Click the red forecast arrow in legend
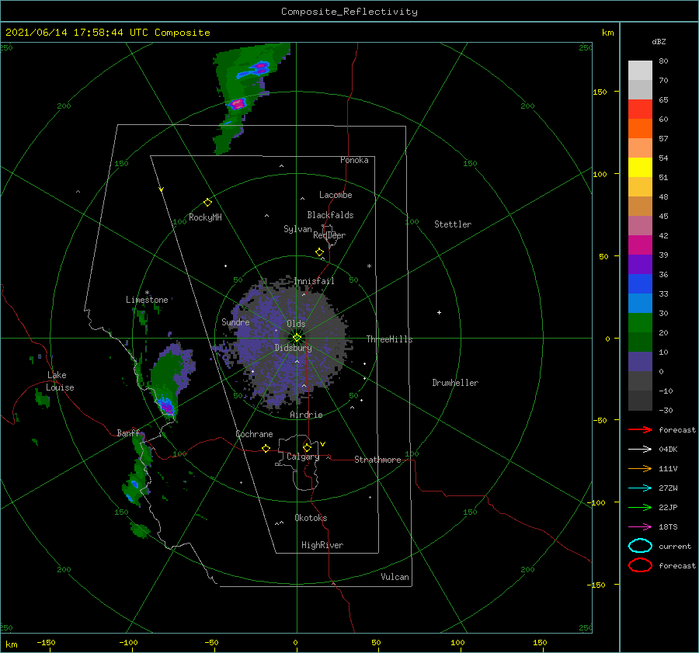 tap(640, 429)
